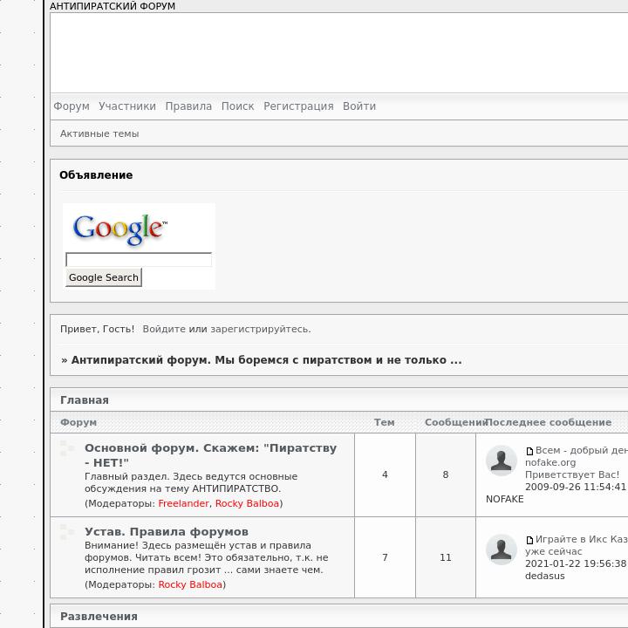View Активные темы active topics
This screenshot has width=628, height=628.
[99, 133]
